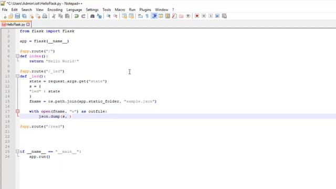This screenshot has height=189, width=336.
Task: Place the cursor in the 'json.dump(s, )' line
Action: point(55,117)
